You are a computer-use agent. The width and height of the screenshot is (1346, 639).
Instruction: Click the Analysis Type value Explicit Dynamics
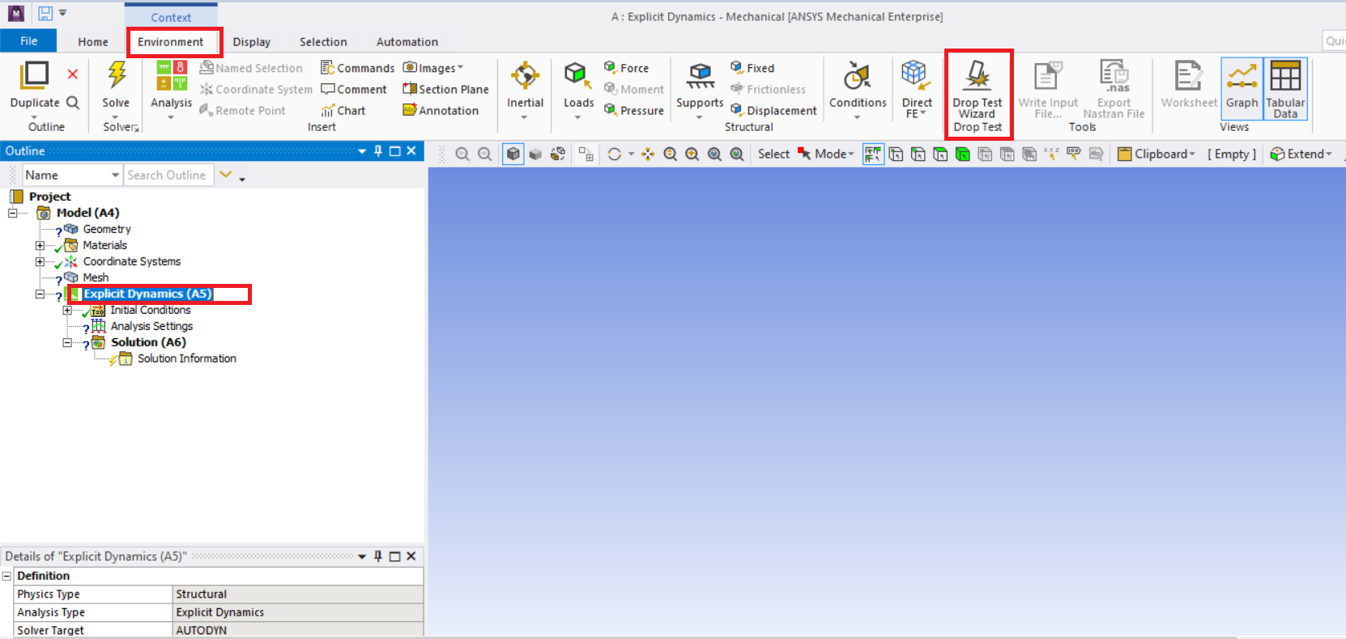coord(298,612)
